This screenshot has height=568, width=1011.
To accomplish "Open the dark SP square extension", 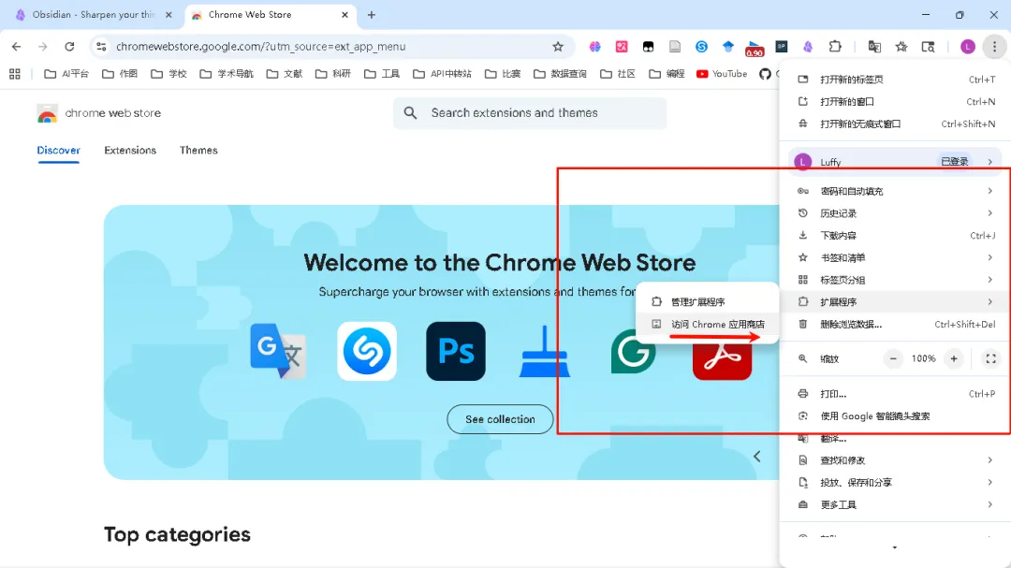I will [x=782, y=47].
